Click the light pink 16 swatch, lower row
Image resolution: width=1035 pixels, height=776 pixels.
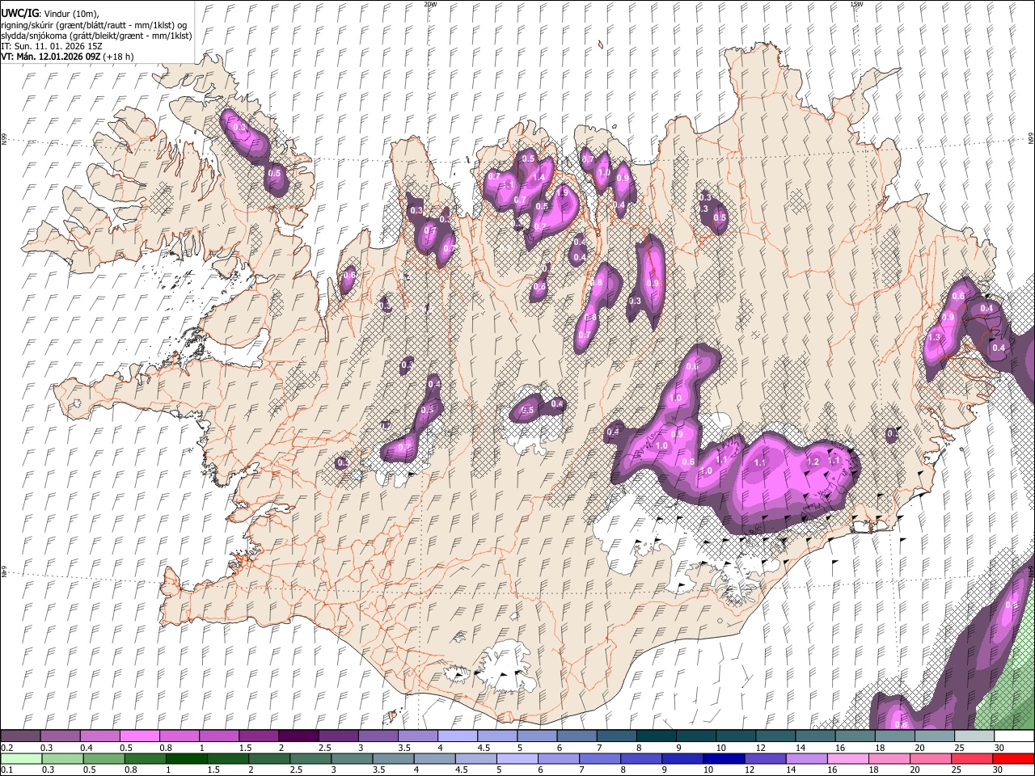(847, 758)
